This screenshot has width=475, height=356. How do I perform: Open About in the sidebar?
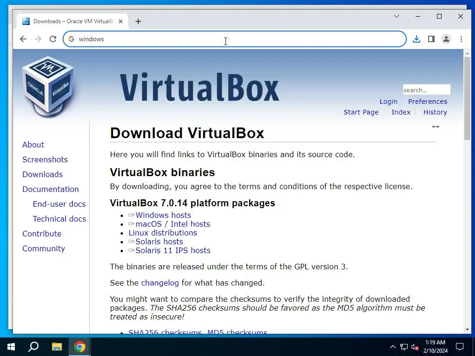coord(33,145)
